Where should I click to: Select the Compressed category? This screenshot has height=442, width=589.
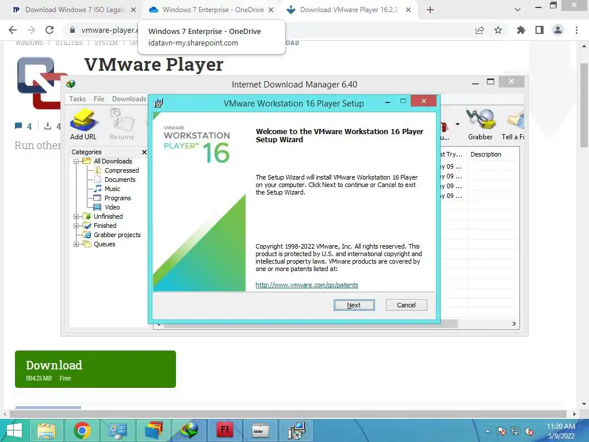click(x=121, y=170)
